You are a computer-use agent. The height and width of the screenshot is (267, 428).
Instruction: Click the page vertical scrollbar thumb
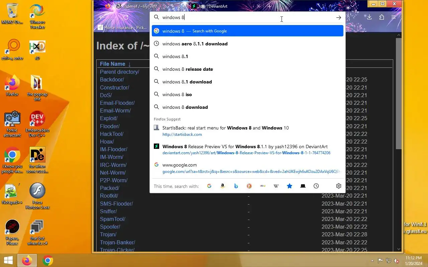[399, 93]
